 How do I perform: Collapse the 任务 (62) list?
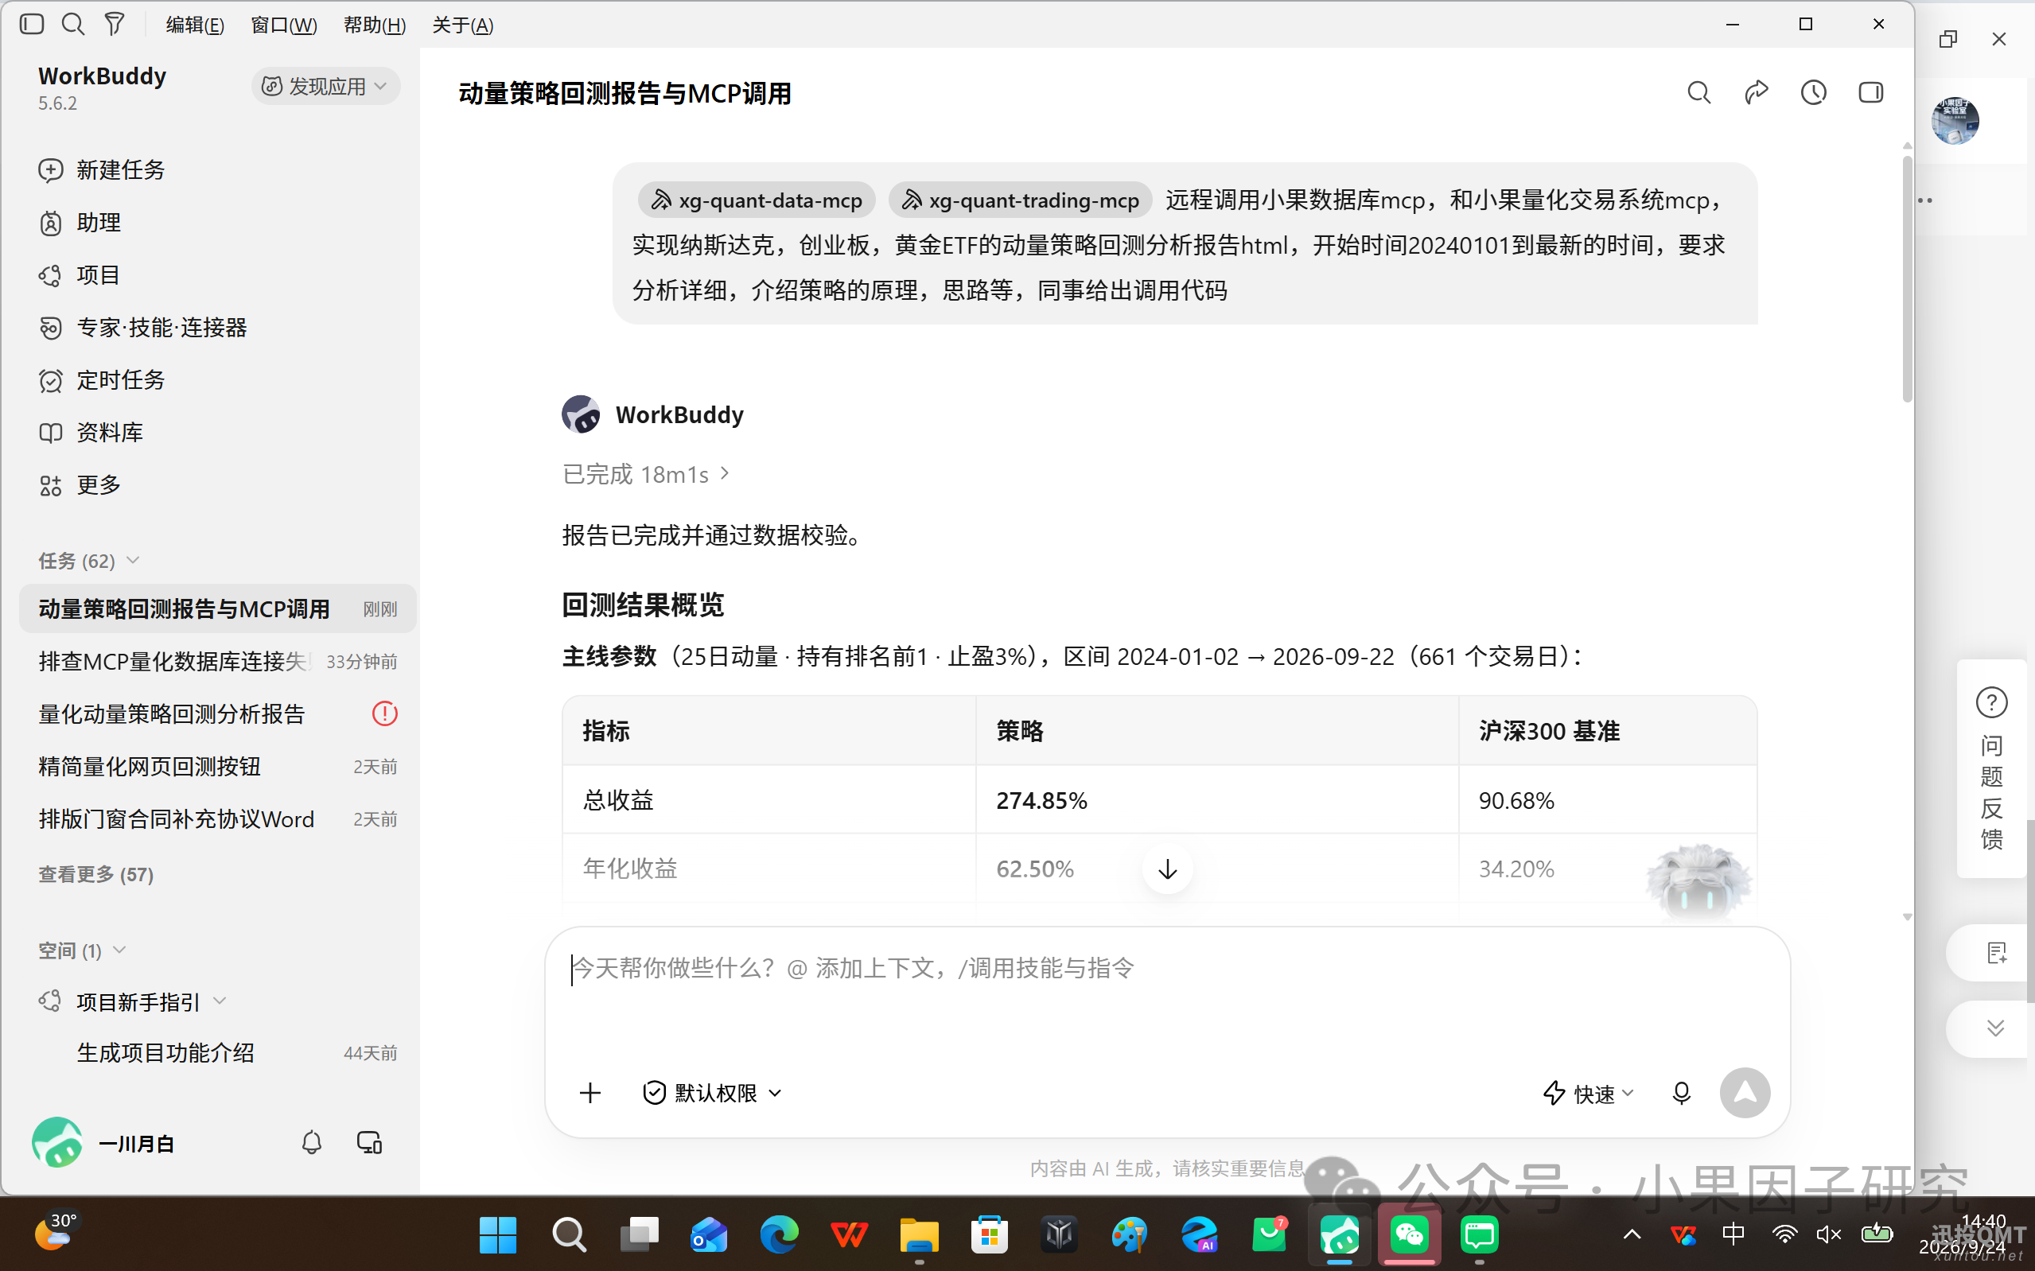(x=89, y=561)
